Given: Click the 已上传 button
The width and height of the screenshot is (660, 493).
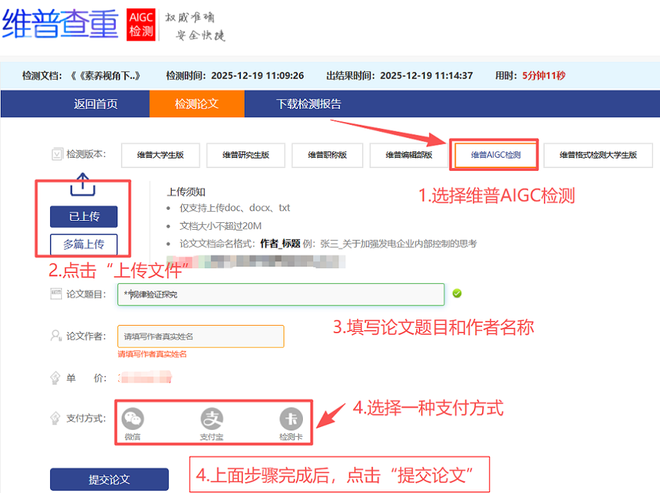Looking at the screenshot, I should (x=83, y=217).
